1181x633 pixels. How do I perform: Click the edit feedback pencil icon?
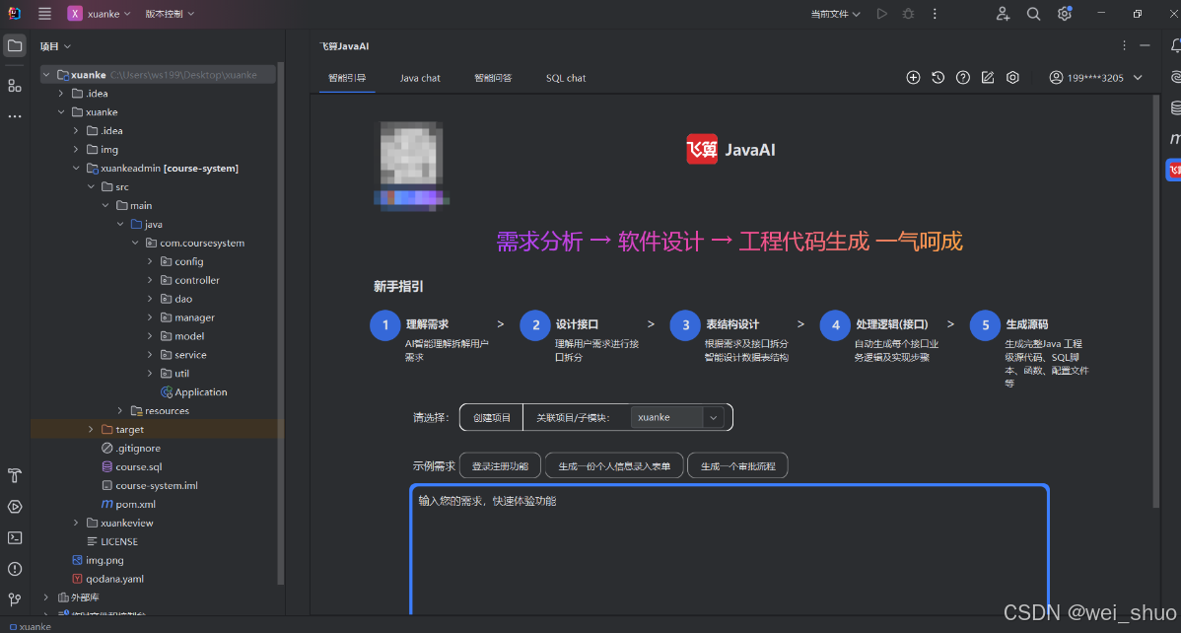[x=988, y=78]
